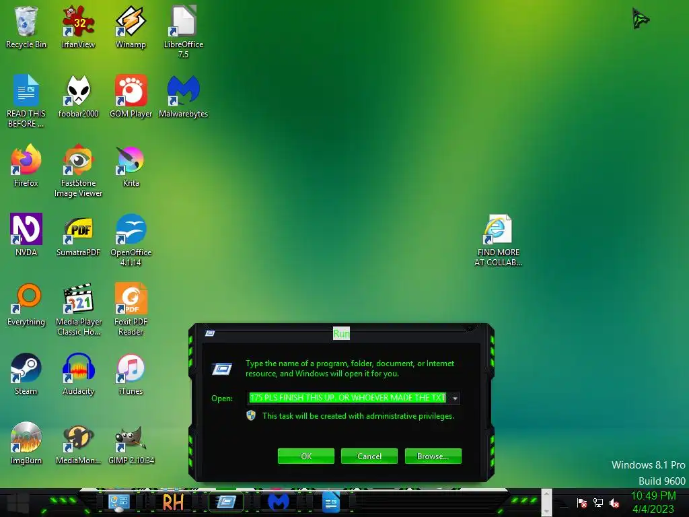The image size is (689, 517).
Task: Open the RH taskbar application
Action: pos(173,502)
